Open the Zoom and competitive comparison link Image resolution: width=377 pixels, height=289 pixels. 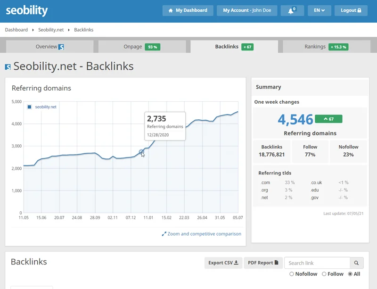click(x=205, y=233)
